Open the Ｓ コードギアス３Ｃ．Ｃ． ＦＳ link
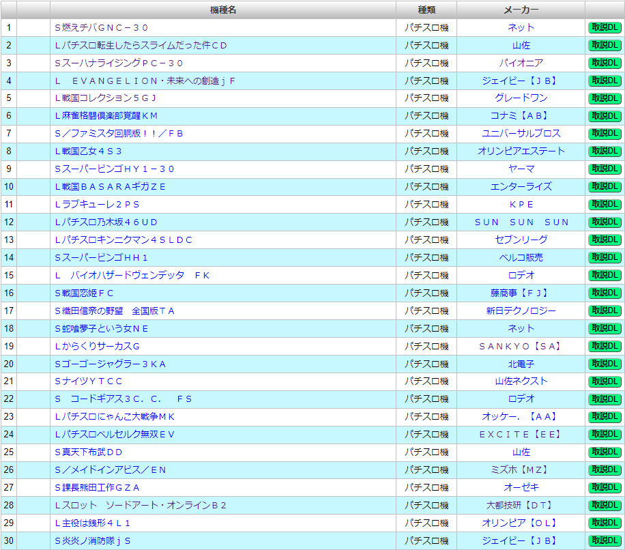Viewport: 625px width, 550px height. click(123, 399)
